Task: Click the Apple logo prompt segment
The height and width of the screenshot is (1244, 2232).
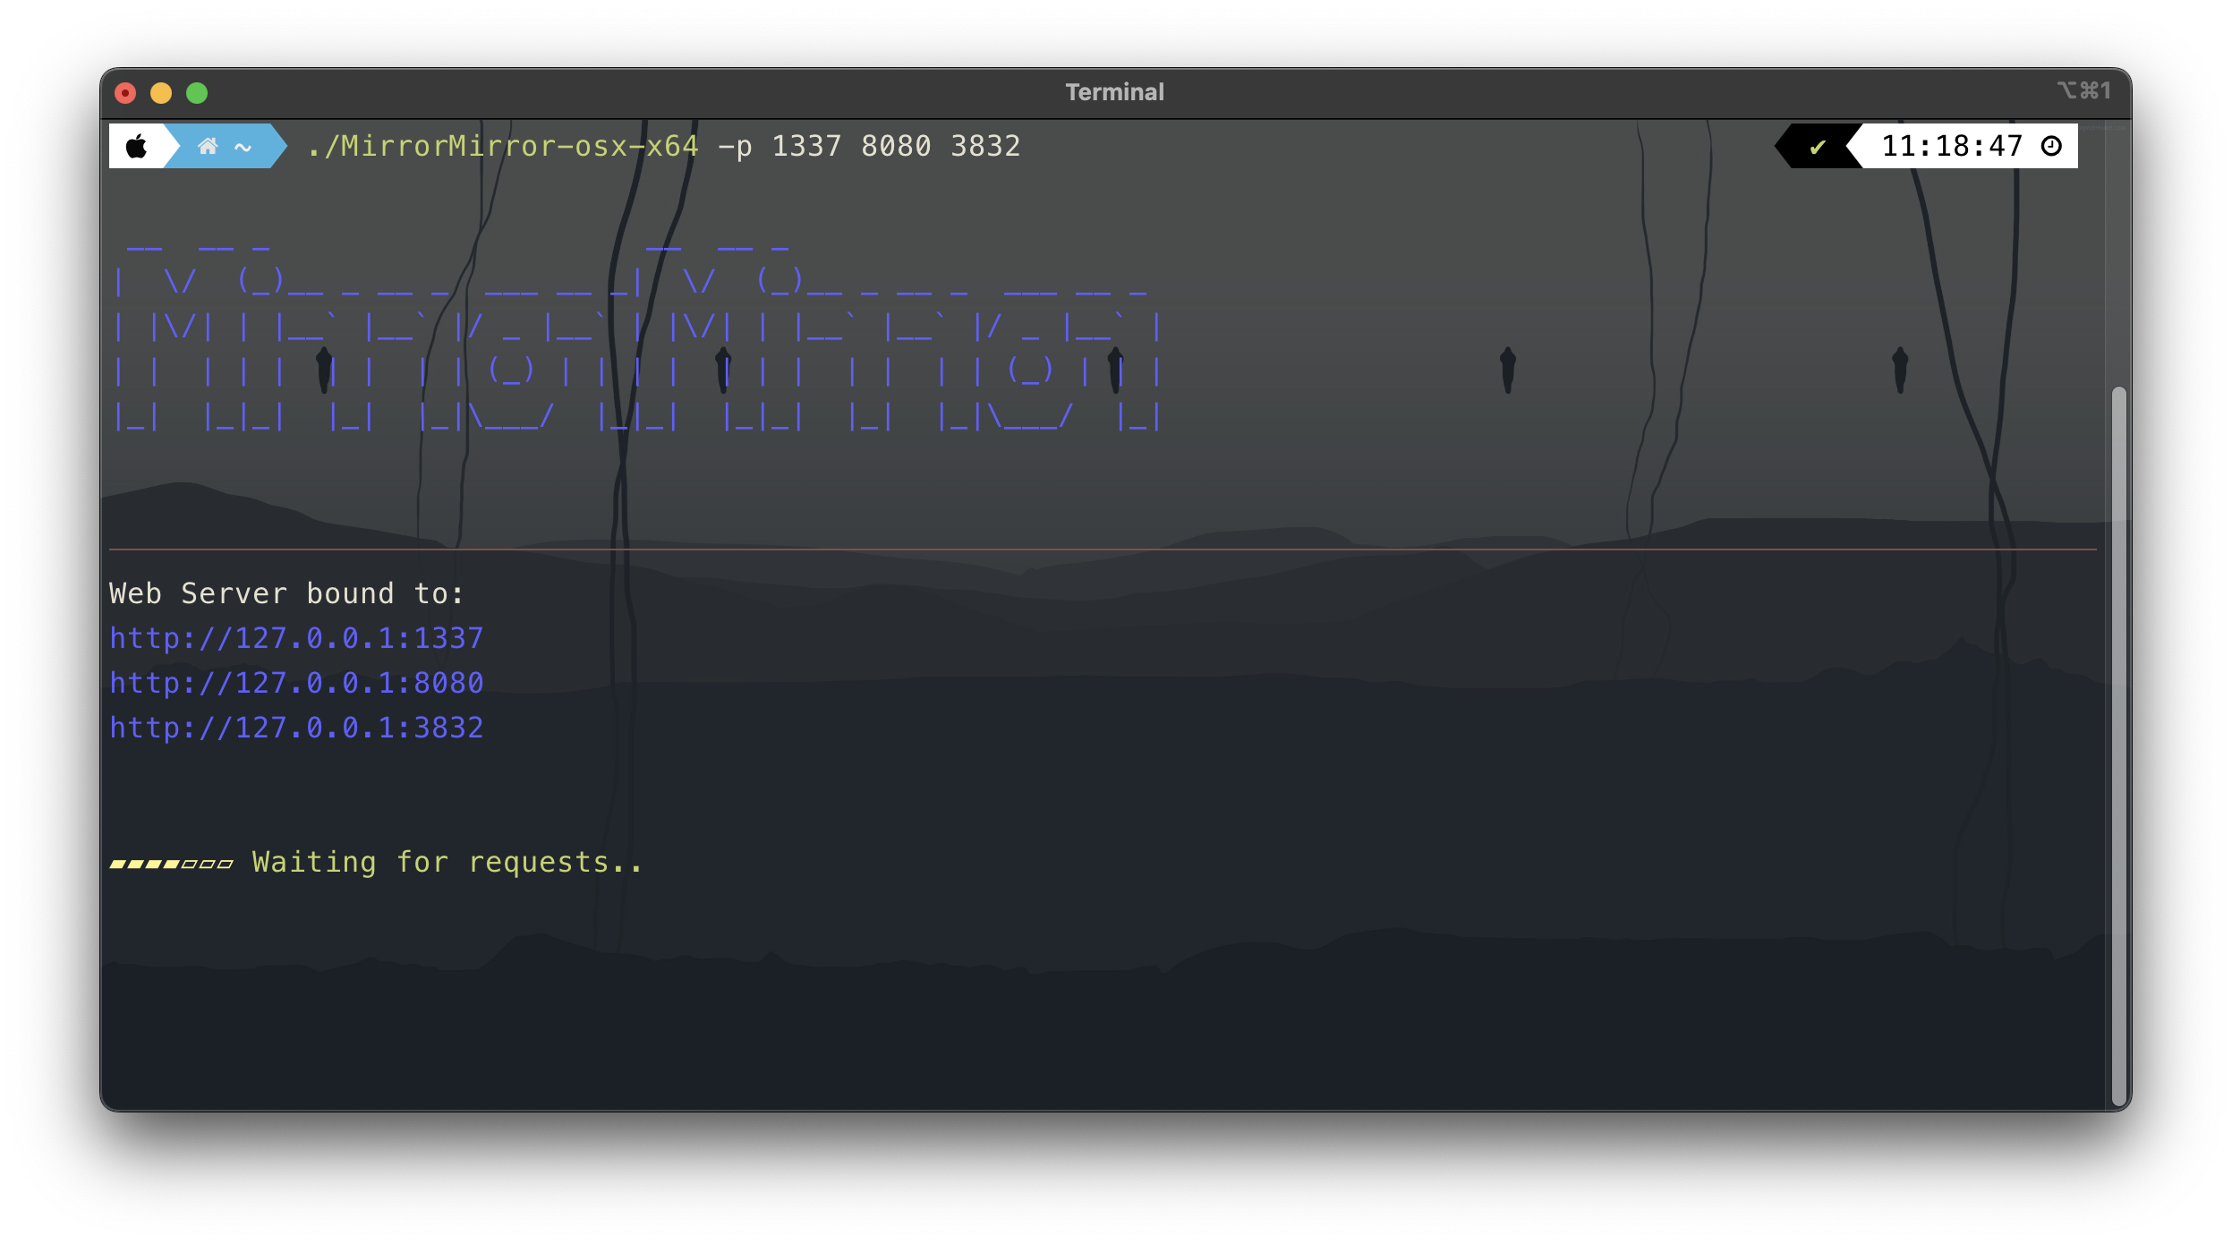Action: coord(137,146)
